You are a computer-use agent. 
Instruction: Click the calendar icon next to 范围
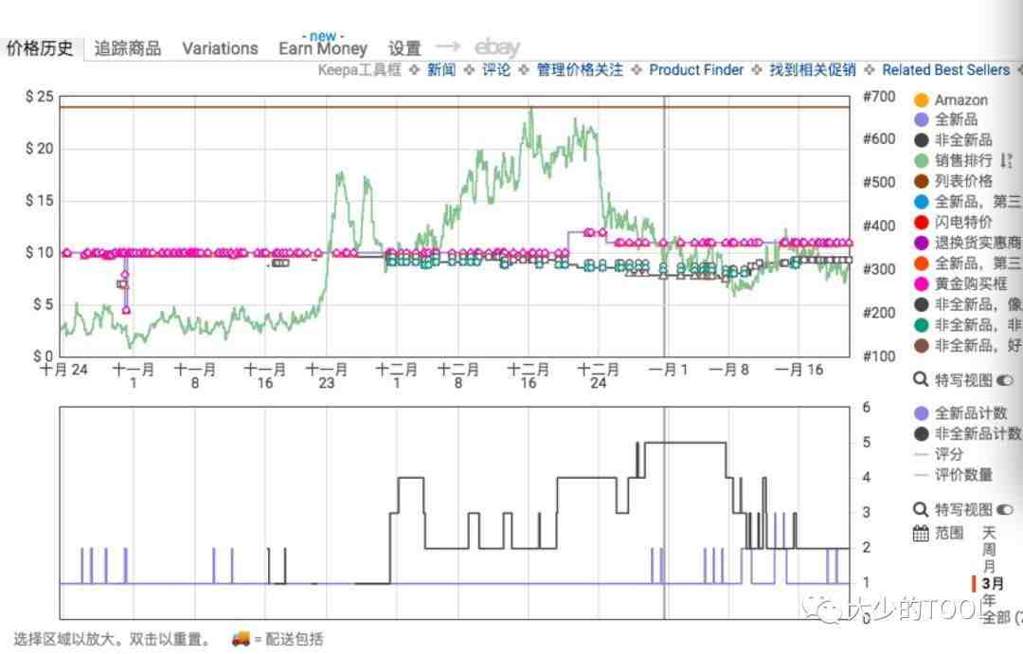(920, 534)
